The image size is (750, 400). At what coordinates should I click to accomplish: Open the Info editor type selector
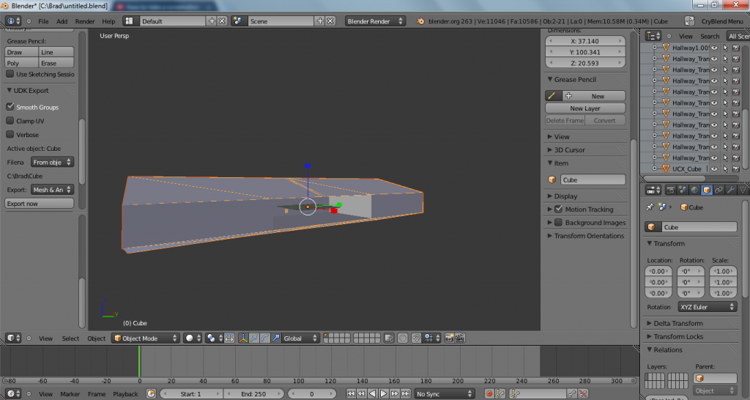[13, 21]
